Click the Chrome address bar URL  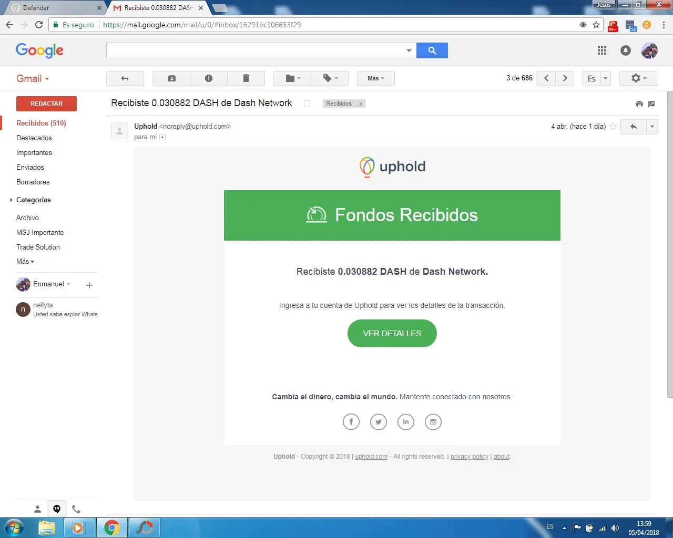tap(202, 25)
